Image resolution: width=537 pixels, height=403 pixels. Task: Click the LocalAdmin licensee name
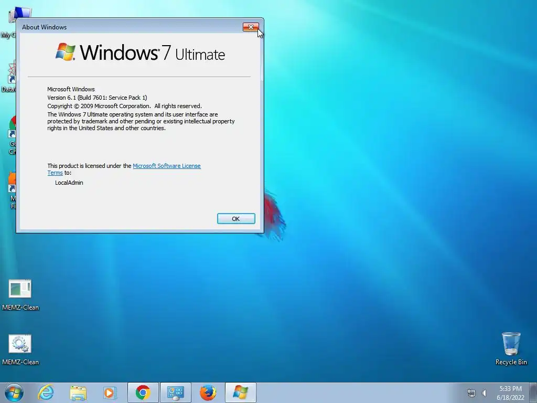69,183
